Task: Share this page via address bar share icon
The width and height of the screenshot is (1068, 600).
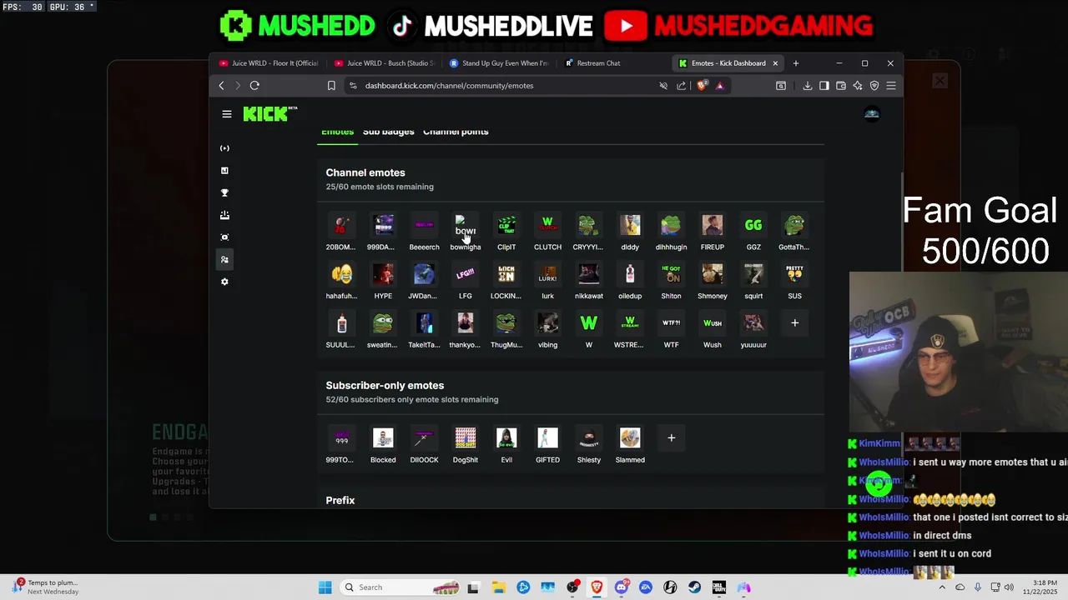Action: (682, 85)
